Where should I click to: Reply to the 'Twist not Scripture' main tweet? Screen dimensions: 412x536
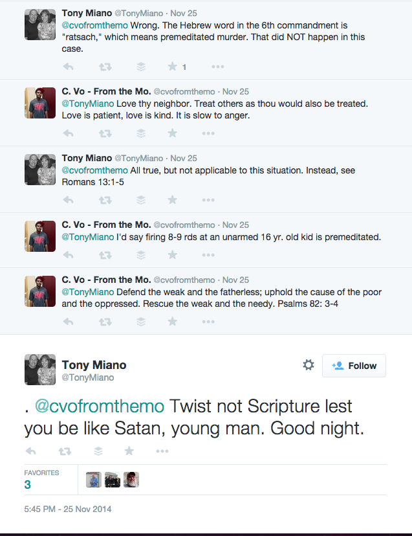click(x=32, y=451)
